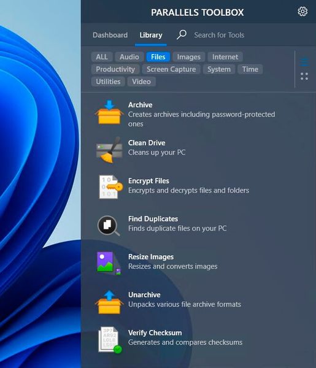The image size is (316, 368).
Task: Filter tools by ALL category
Action: (102, 57)
